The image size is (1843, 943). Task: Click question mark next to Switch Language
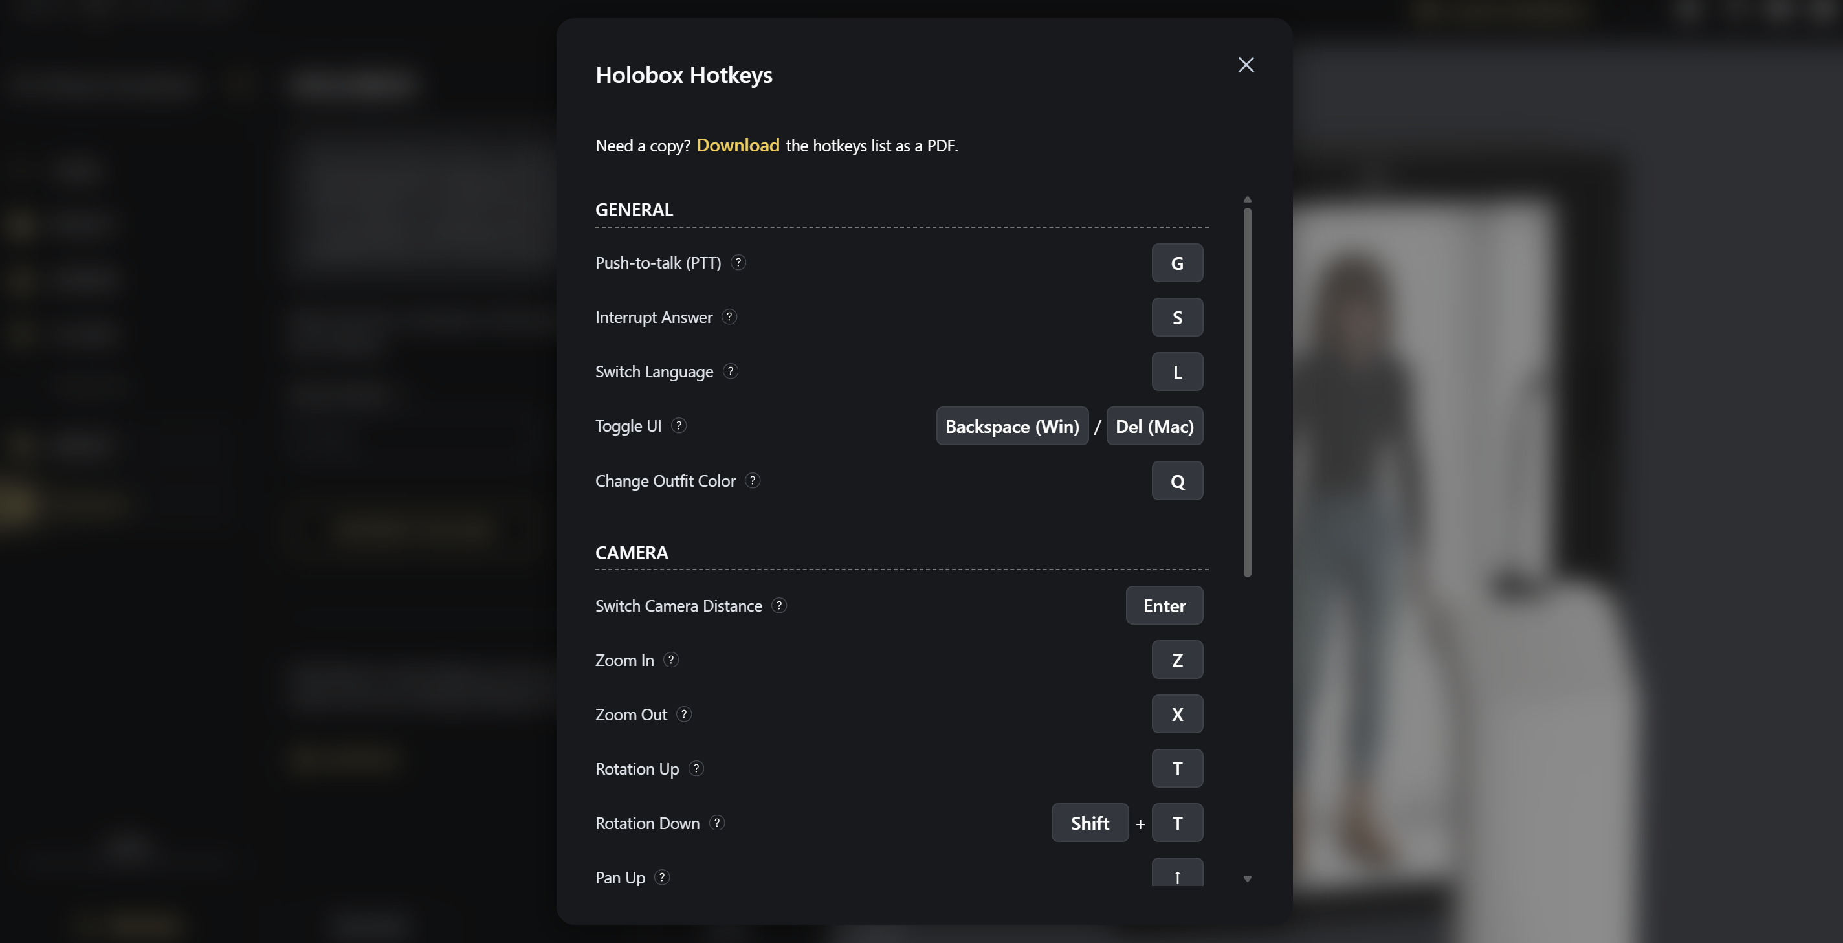[x=730, y=372]
